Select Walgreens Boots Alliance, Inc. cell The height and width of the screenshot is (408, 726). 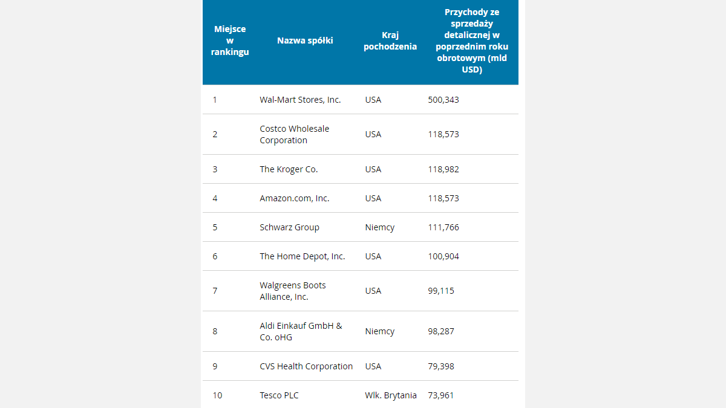293,291
